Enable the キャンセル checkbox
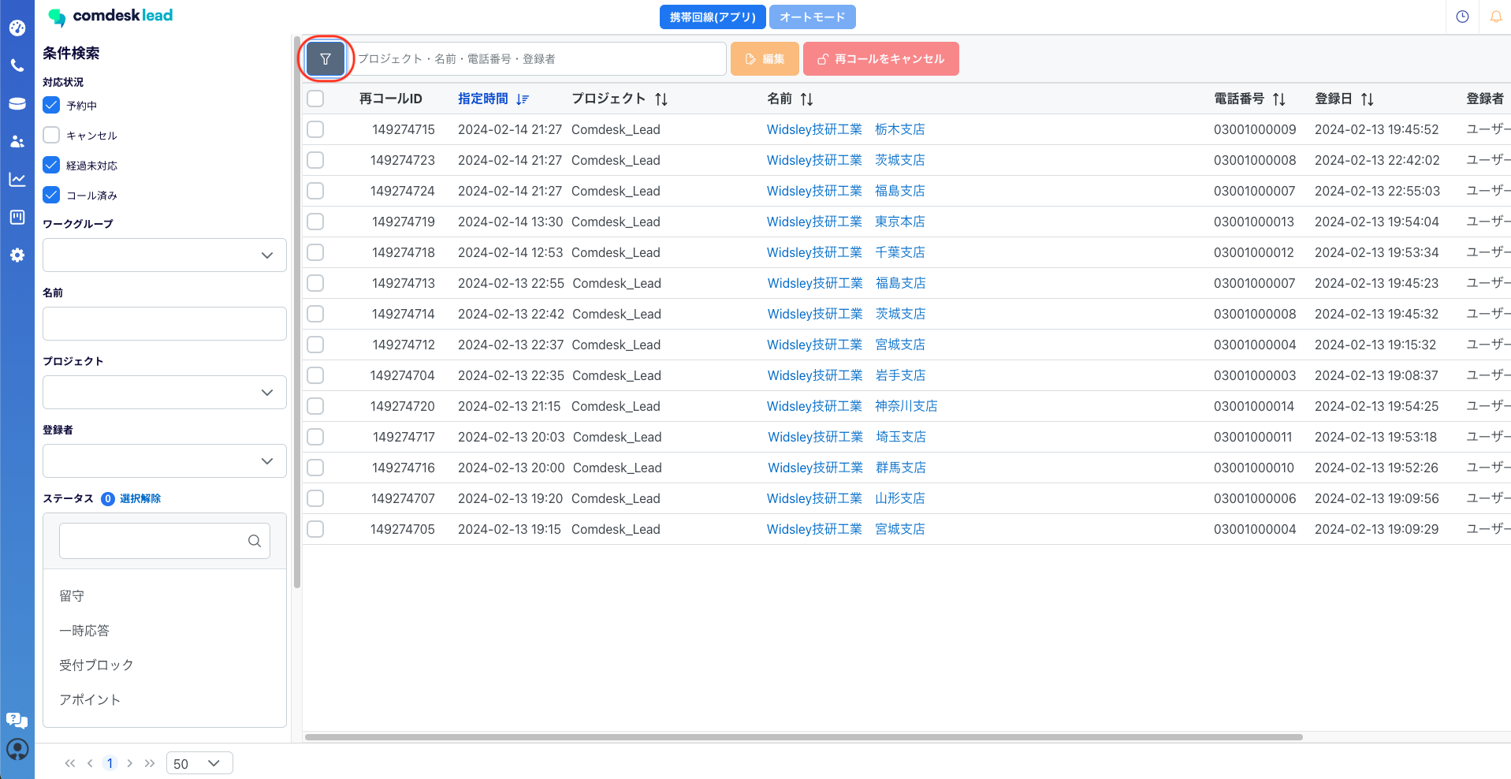 (x=52, y=135)
